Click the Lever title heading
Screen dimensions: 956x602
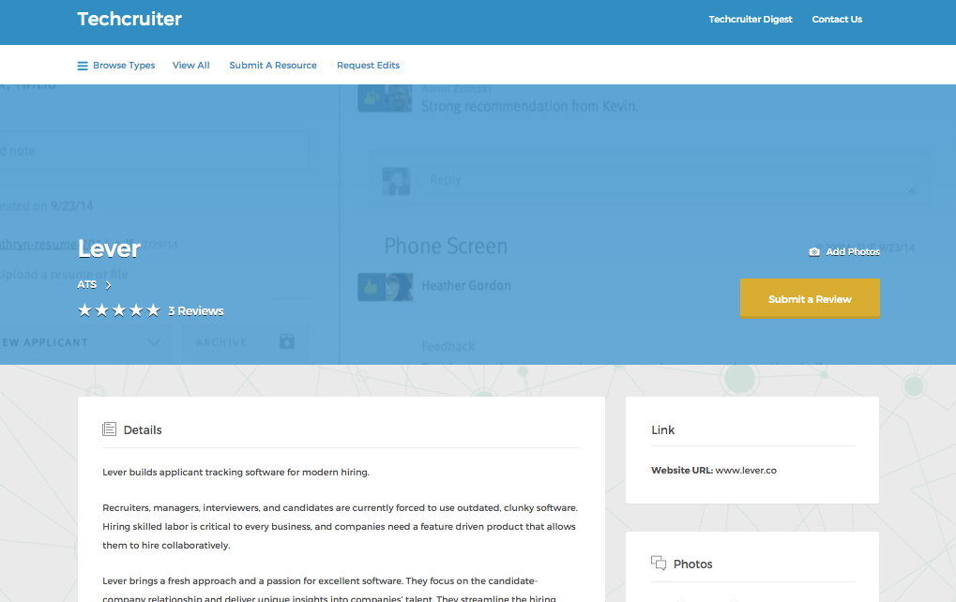tap(109, 248)
